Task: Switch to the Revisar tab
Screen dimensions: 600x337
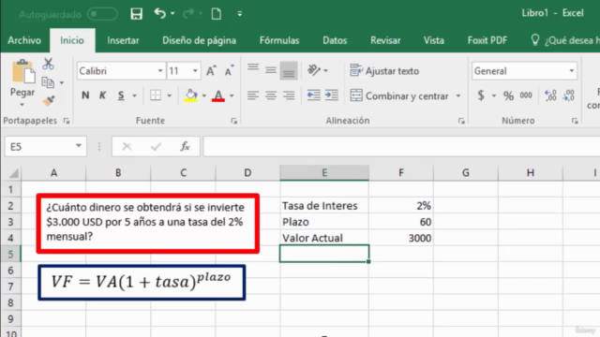Action: (x=385, y=40)
